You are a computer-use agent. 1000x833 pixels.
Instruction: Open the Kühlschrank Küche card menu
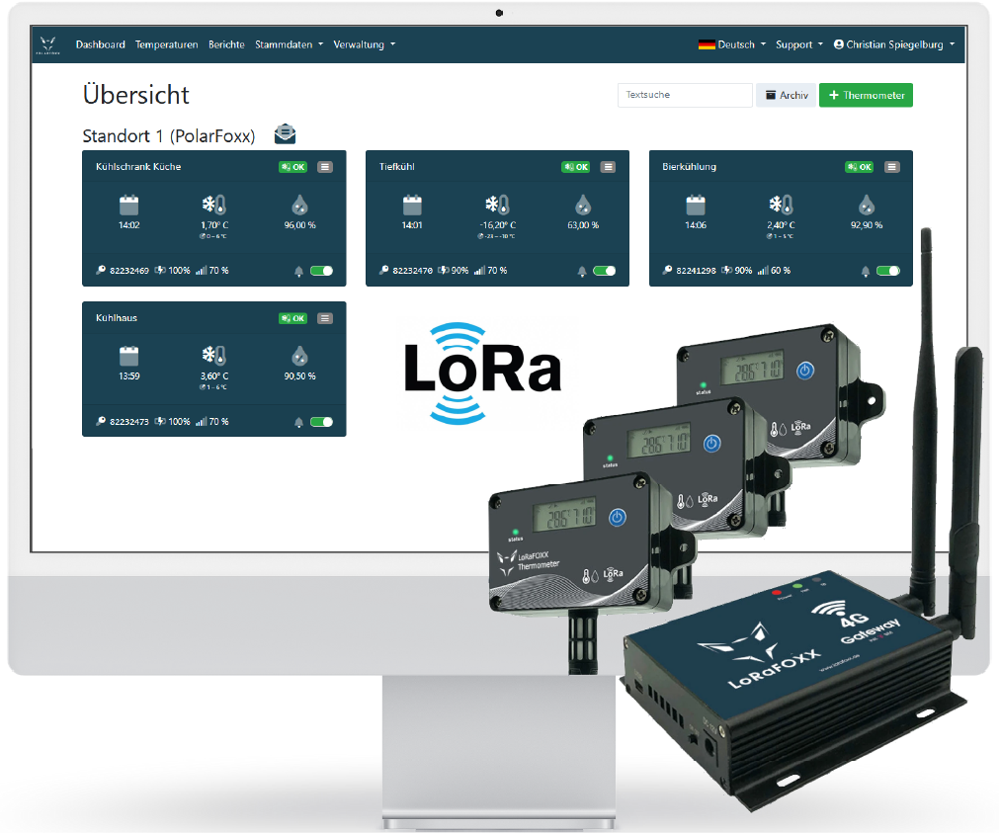325,167
